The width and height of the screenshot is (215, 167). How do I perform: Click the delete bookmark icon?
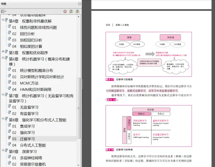65,11
